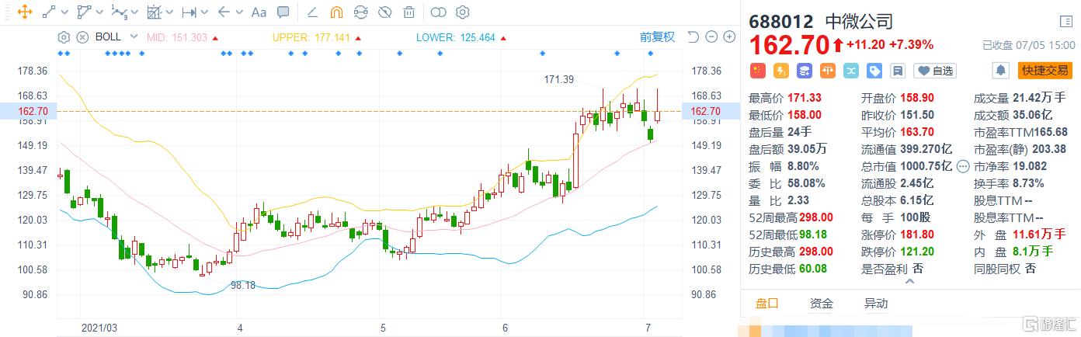Click the BOLL MID value 151.303

pos(189,36)
